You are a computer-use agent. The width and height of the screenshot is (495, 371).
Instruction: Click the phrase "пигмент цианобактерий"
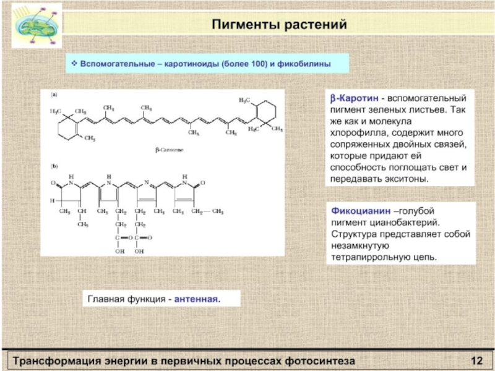coord(385,223)
